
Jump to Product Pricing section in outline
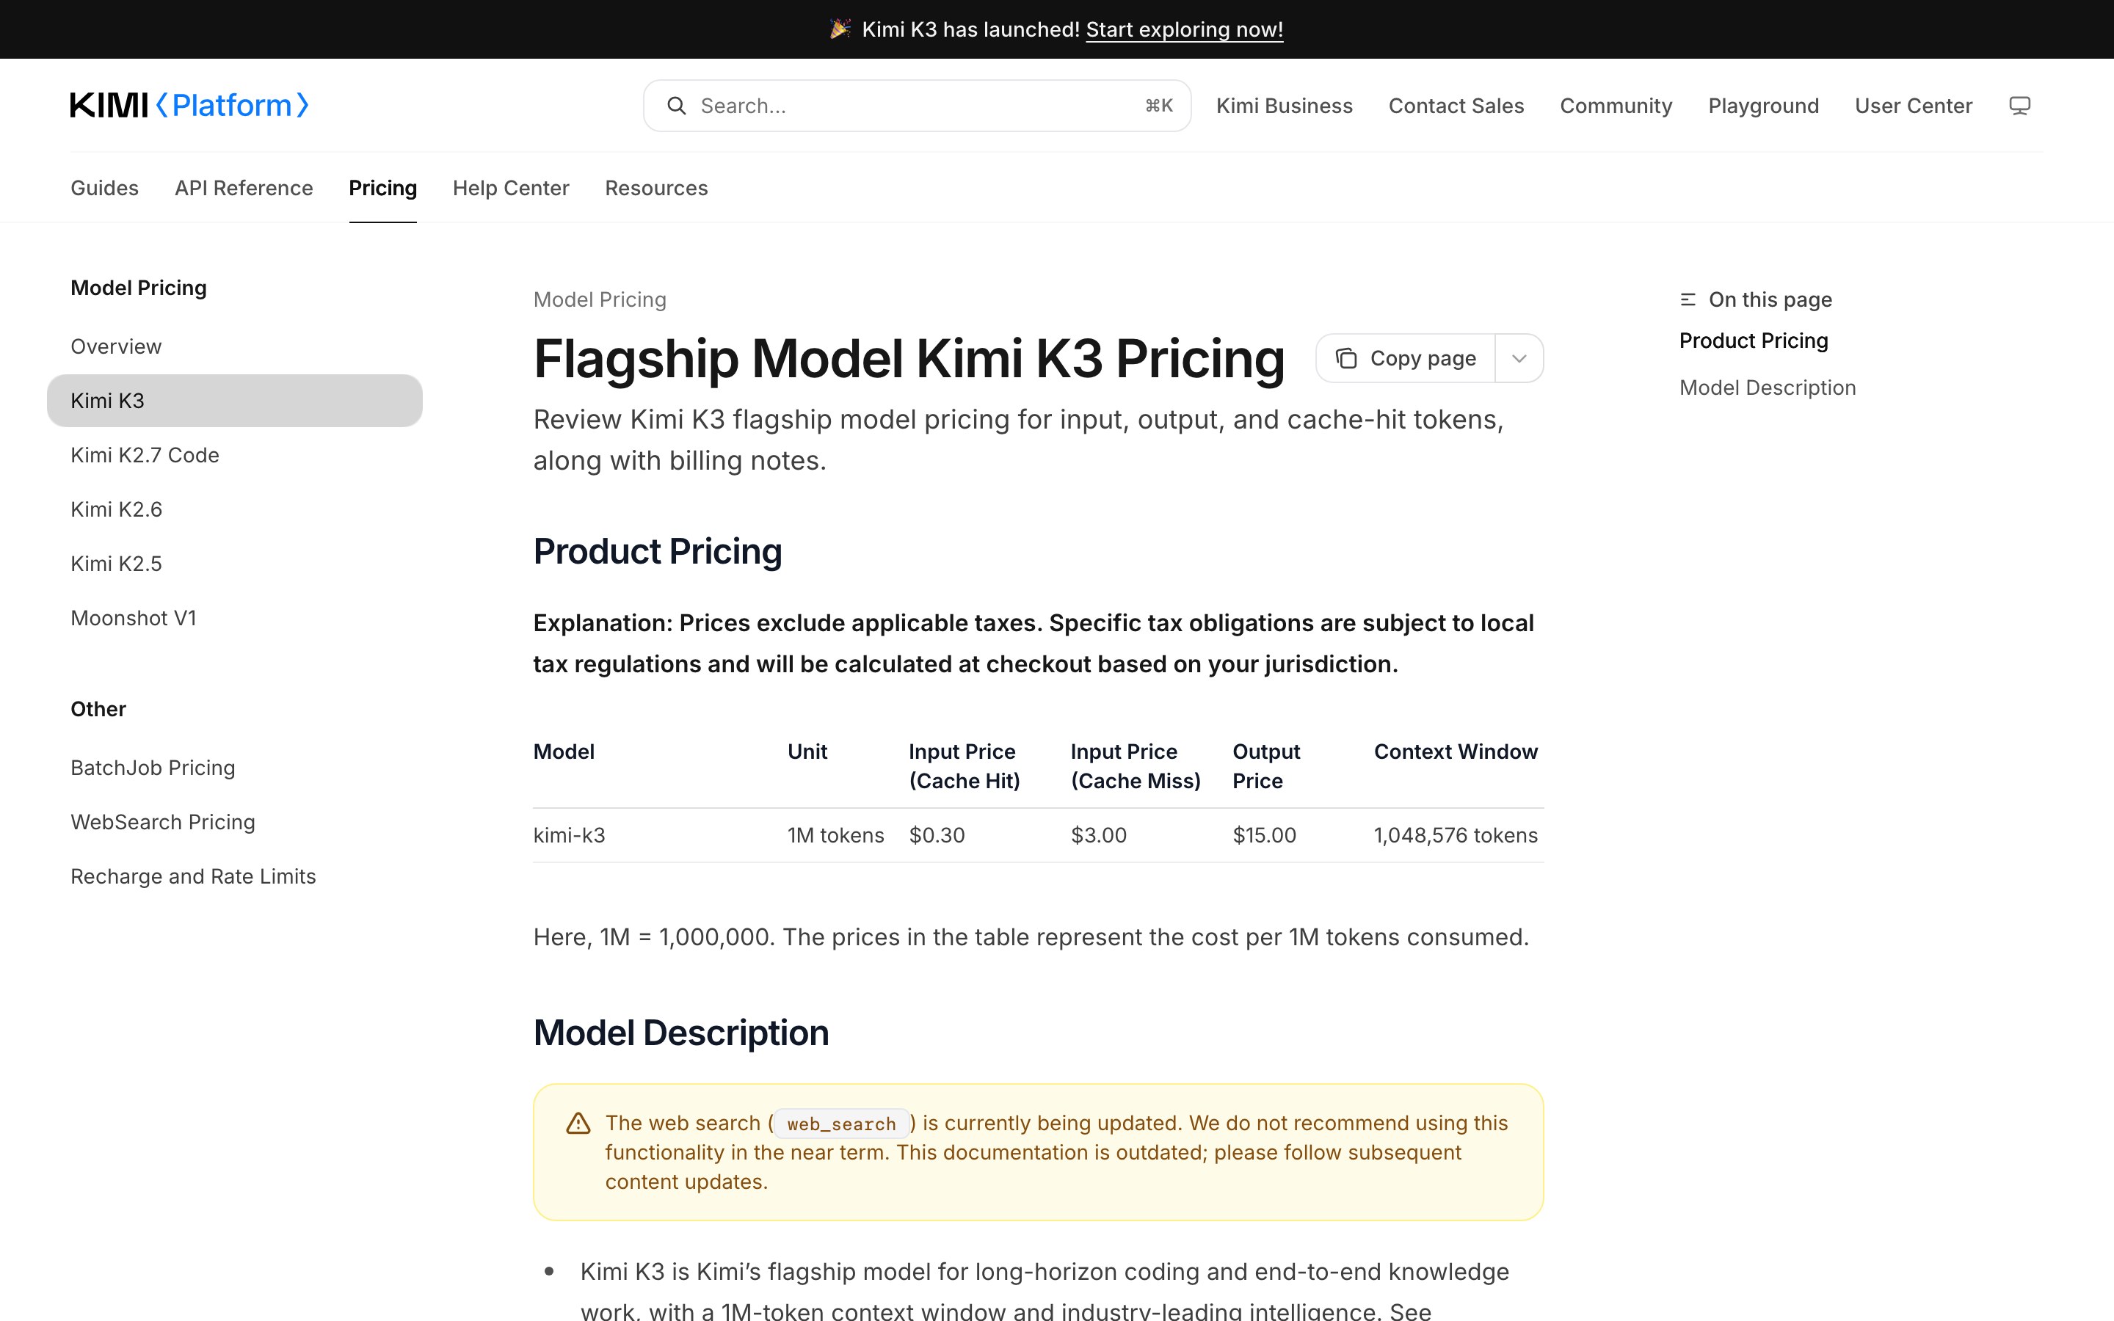pyautogui.click(x=1753, y=341)
